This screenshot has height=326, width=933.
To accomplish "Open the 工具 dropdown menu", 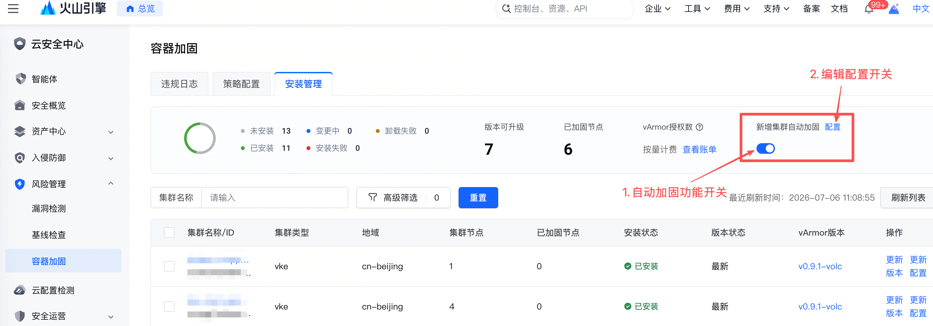I will pyautogui.click(x=697, y=9).
